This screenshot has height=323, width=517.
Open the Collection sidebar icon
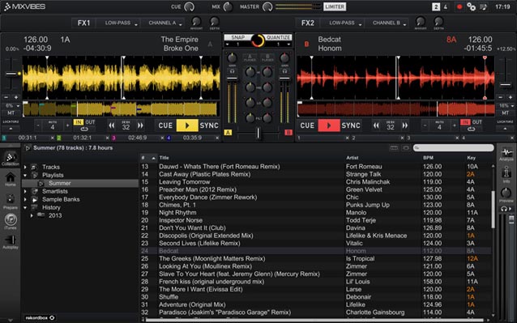[11, 158]
